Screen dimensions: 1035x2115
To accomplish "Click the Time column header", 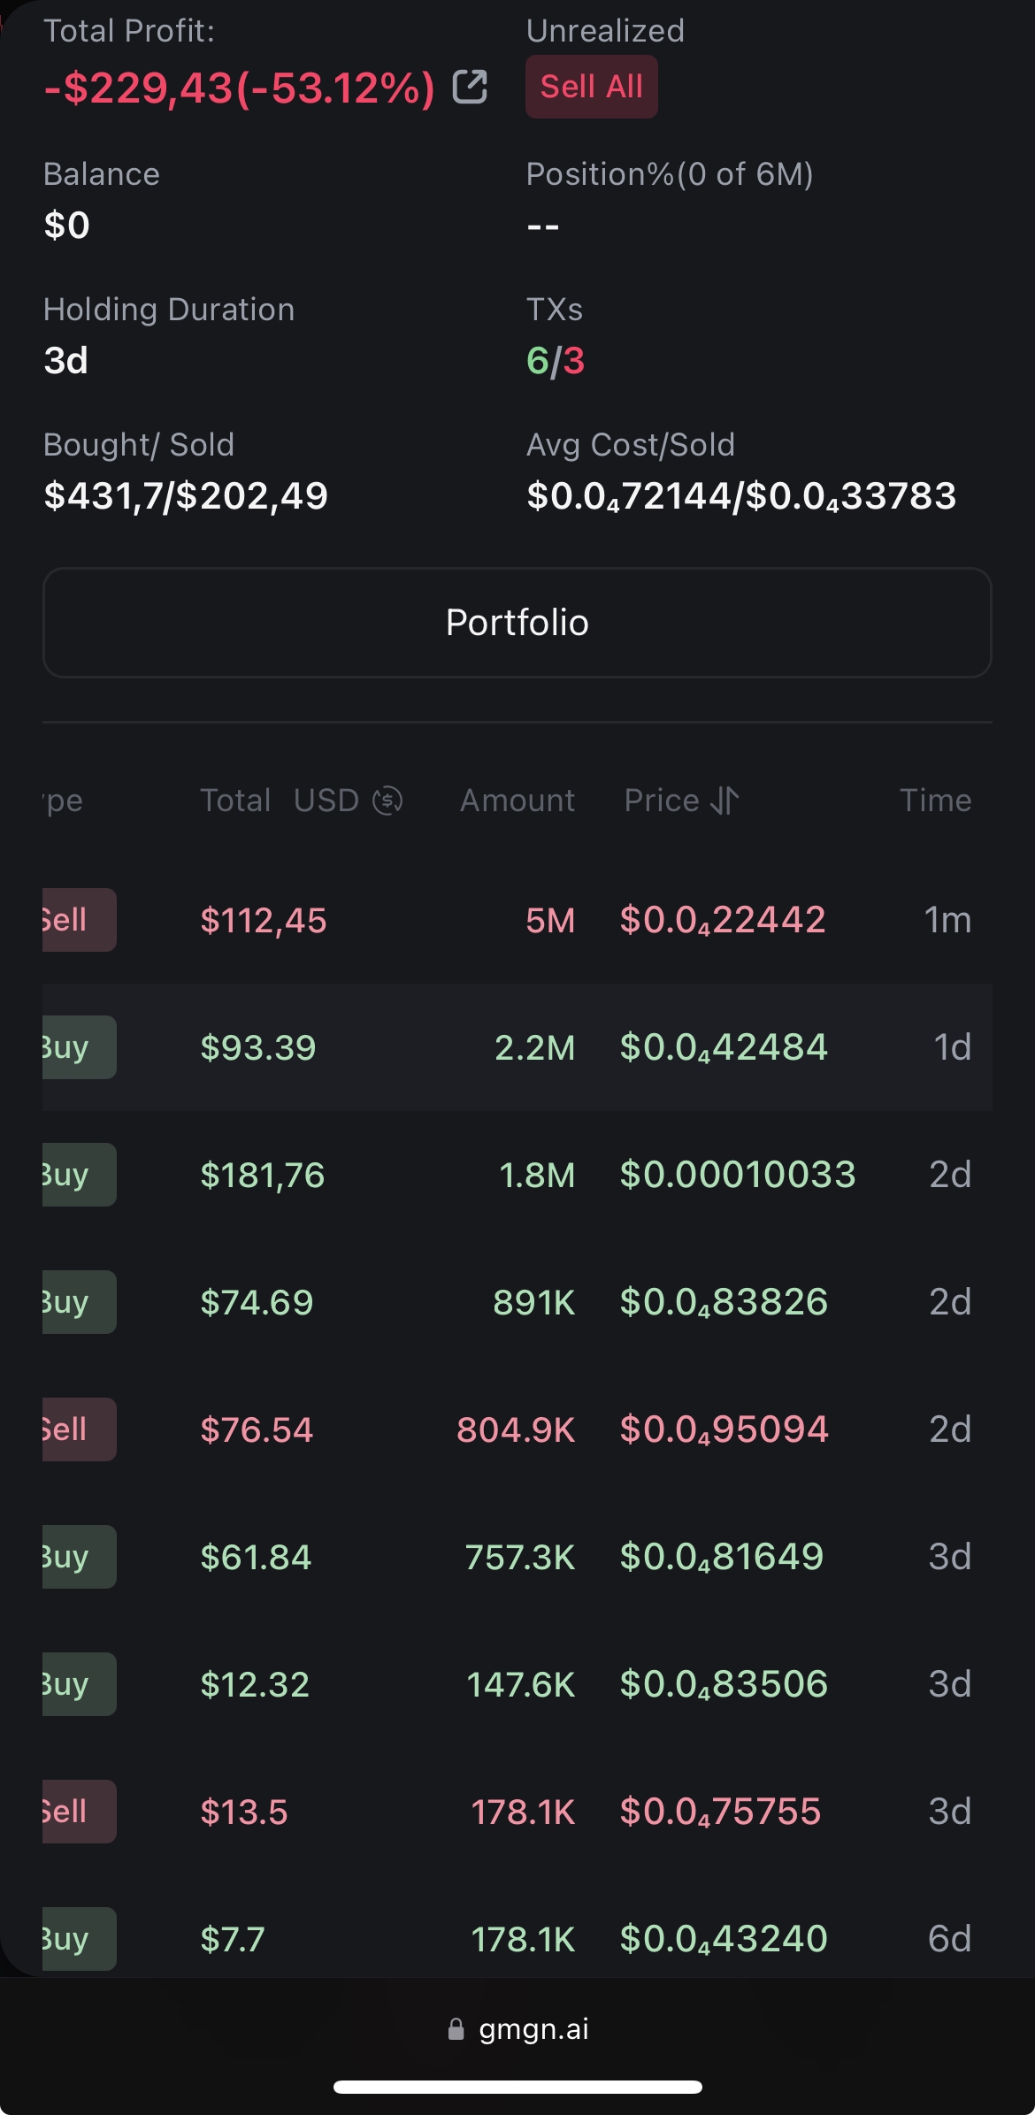I will pos(935,801).
